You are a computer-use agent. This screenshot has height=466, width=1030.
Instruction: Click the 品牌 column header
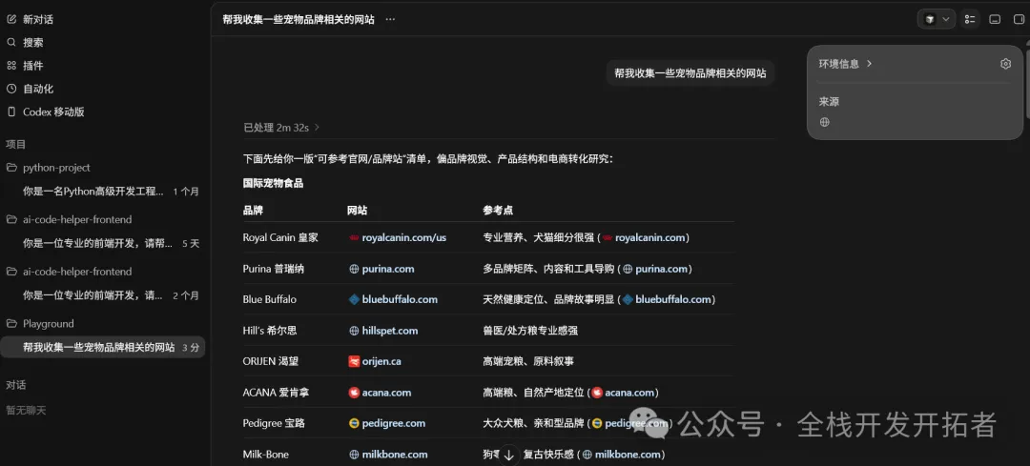(x=253, y=211)
